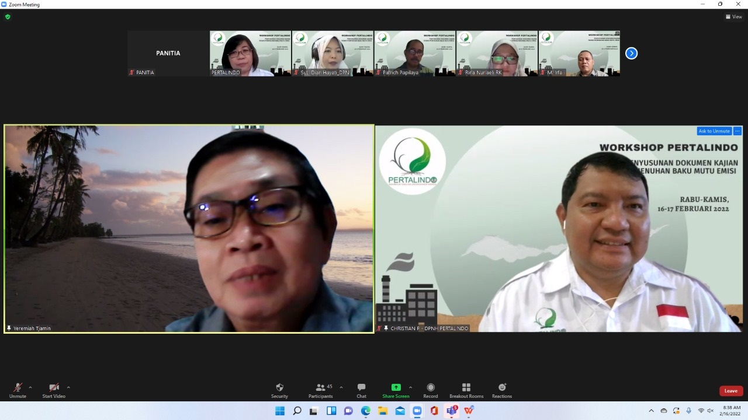Open the more options menu on Christian's video
748x420 pixels.
click(x=737, y=131)
